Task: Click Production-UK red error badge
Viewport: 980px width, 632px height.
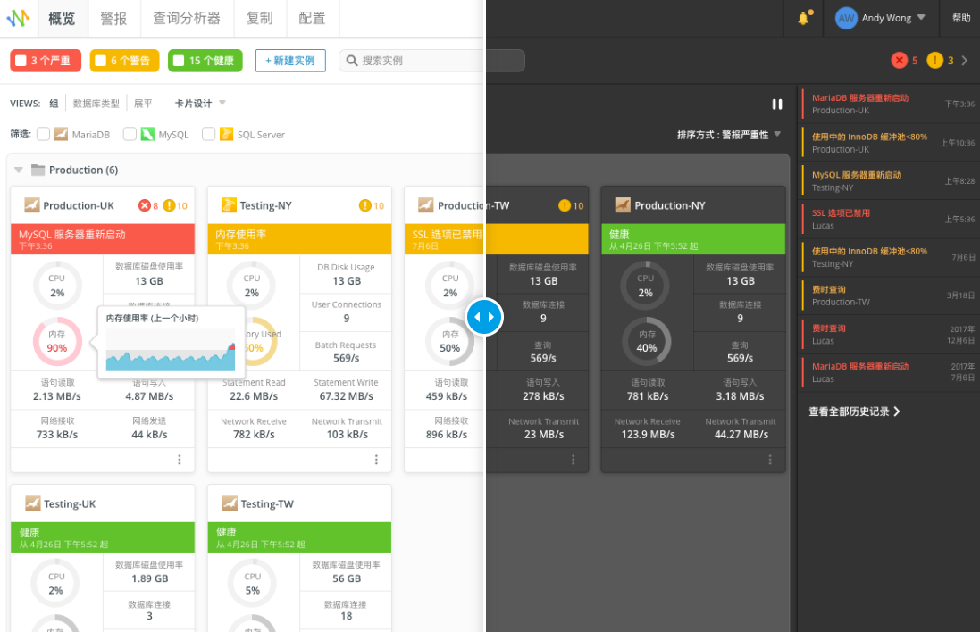Action: [x=145, y=205]
